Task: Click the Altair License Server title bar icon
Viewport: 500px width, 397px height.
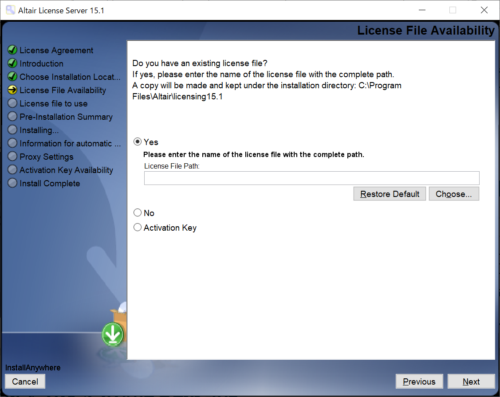Action: 11,10
